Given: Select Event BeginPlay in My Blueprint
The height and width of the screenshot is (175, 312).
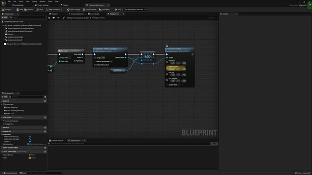Looking at the screenshot, I should pyautogui.click(x=11, y=107).
